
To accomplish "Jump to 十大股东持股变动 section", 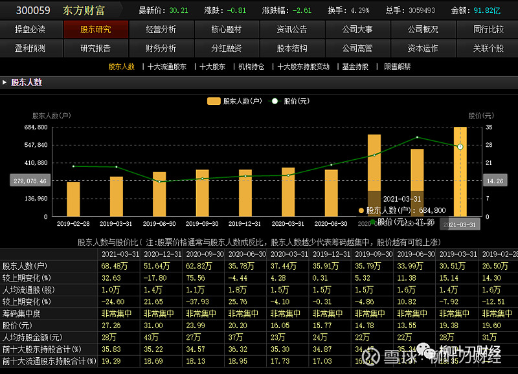I will (x=303, y=67).
